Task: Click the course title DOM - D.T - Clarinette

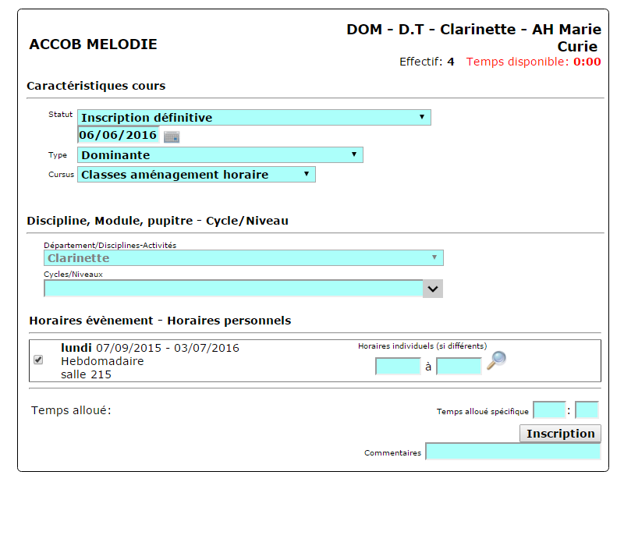Action: coord(473,37)
